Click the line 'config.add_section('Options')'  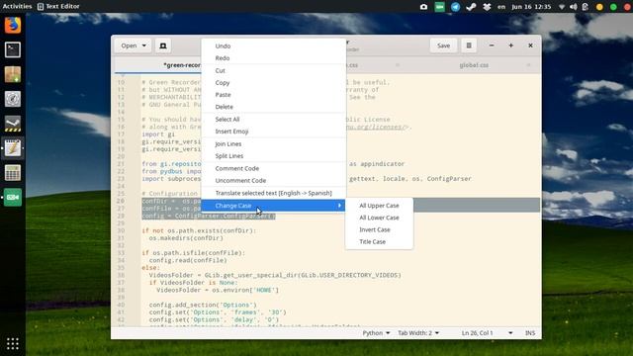203,305
